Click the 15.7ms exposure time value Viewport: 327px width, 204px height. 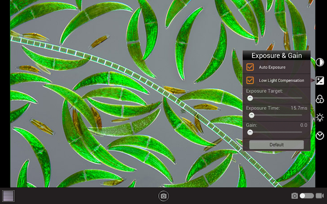coord(299,108)
